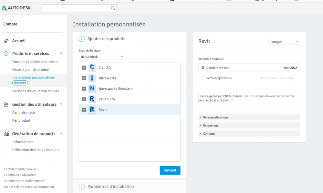The width and height of the screenshot is (323, 193).
Task: Click the Revit product icon
Action: (92, 109)
